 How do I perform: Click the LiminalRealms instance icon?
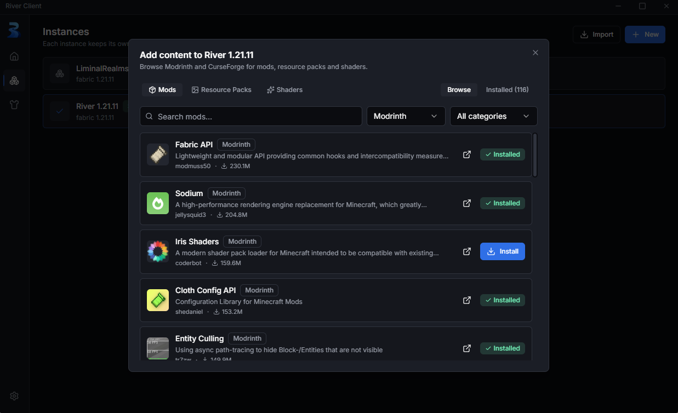pos(59,73)
